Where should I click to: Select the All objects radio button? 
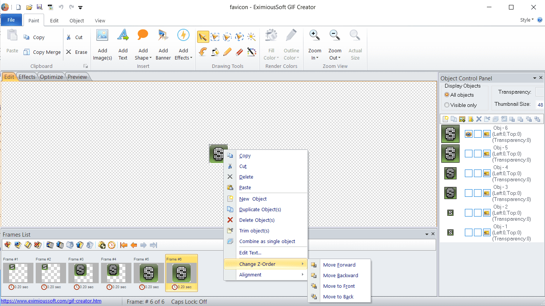[x=447, y=95]
